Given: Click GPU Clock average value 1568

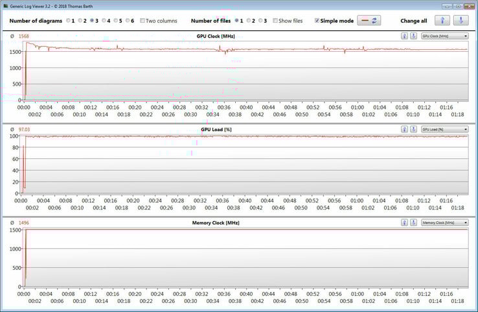Looking at the screenshot, I should click(23, 36).
